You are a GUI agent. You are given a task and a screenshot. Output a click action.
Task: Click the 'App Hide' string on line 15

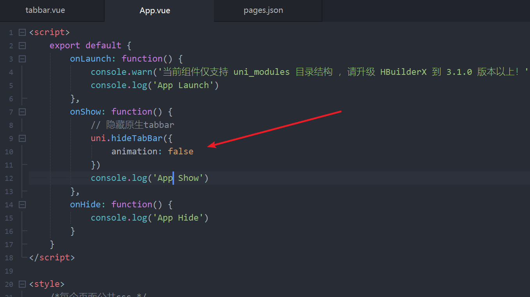pyautogui.click(x=178, y=217)
